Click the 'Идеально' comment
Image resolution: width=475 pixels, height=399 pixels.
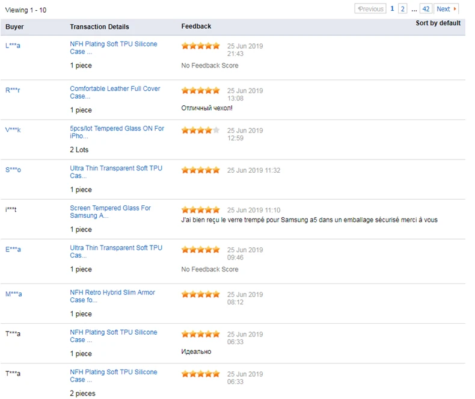(196, 351)
